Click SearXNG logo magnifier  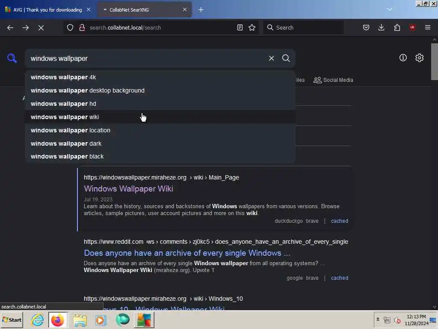tap(12, 58)
